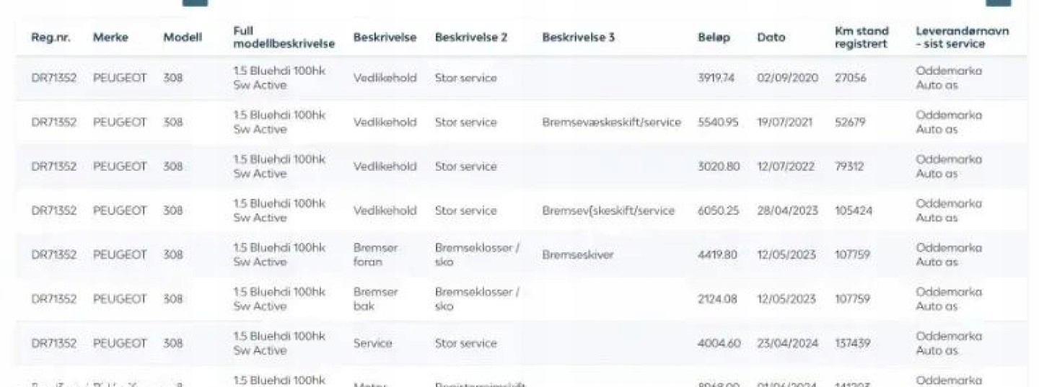Sort the table by Beløp header
The height and width of the screenshot is (387, 1039).
(714, 37)
